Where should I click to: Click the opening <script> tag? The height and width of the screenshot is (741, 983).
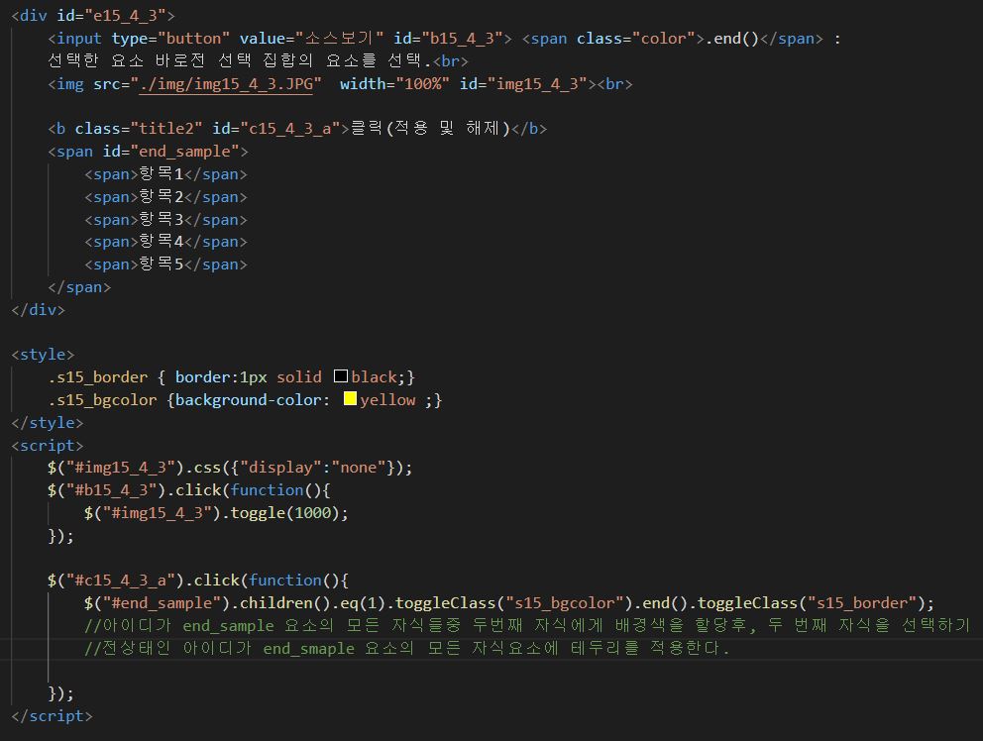click(x=47, y=446)
